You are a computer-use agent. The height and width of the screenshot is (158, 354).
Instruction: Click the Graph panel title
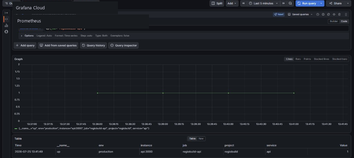coord(18,59)
